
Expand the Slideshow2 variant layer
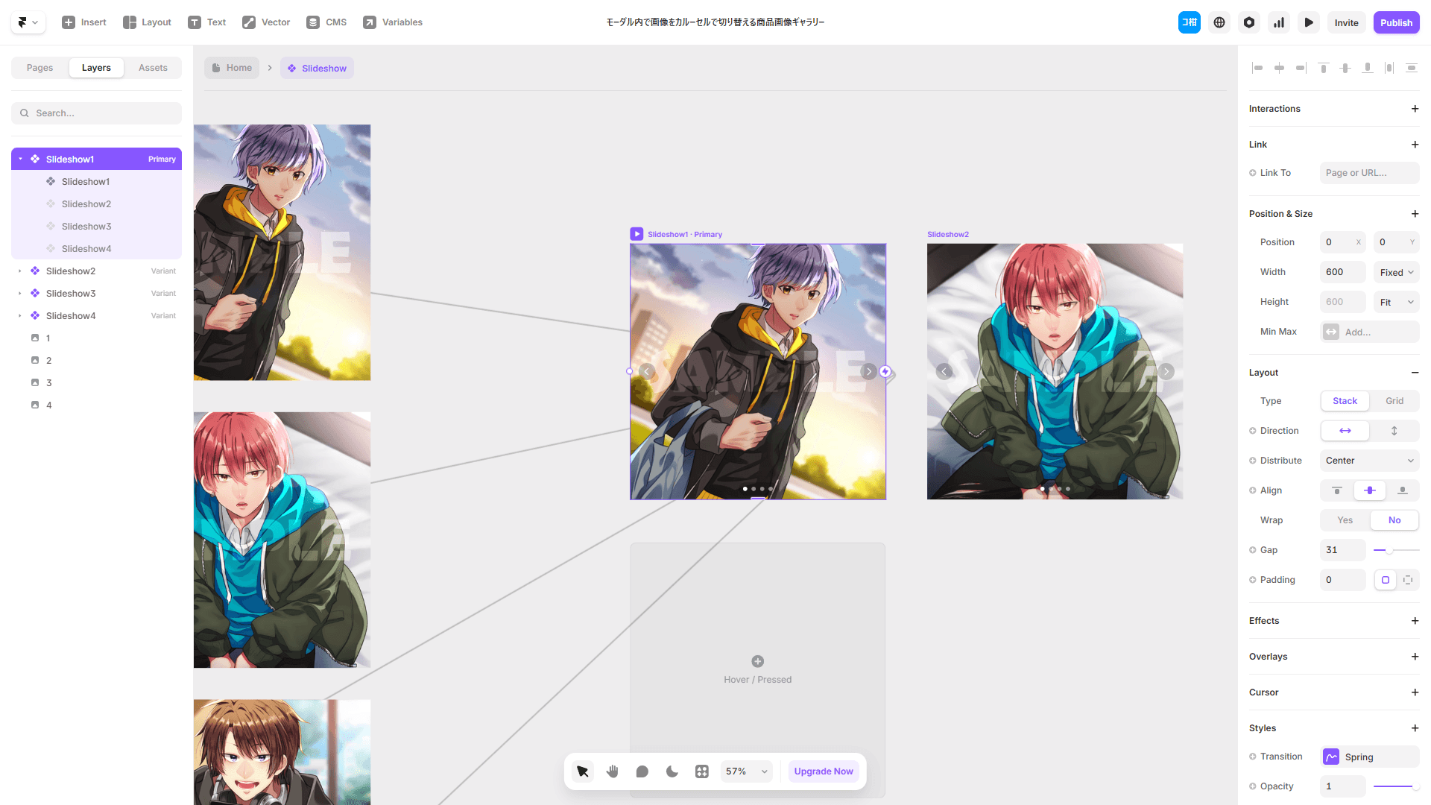[20, 271]
